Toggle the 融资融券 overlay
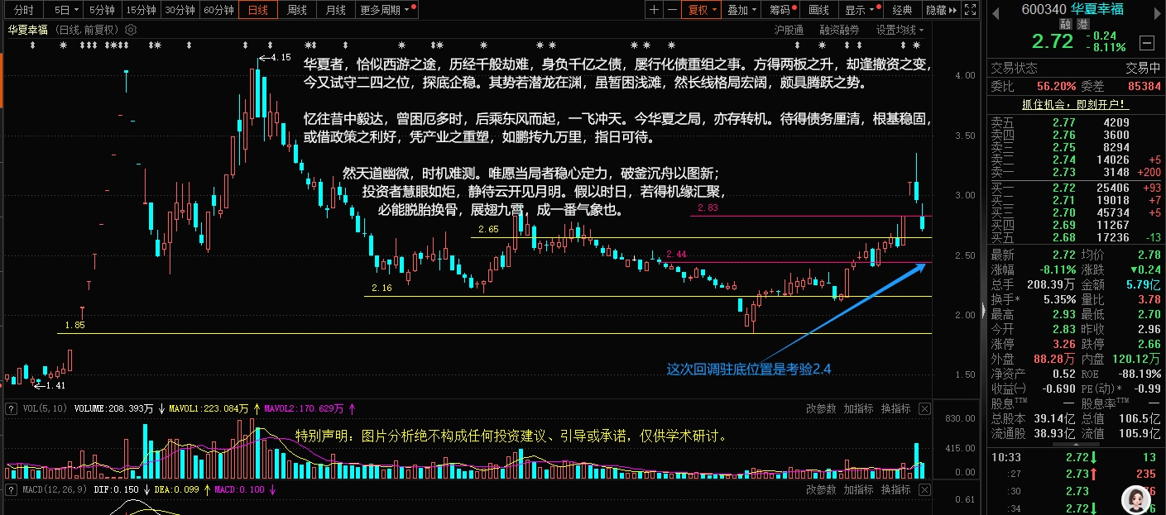Image resolution: width=1166 pixels, height=515 pixels. (x=839, y=30)
